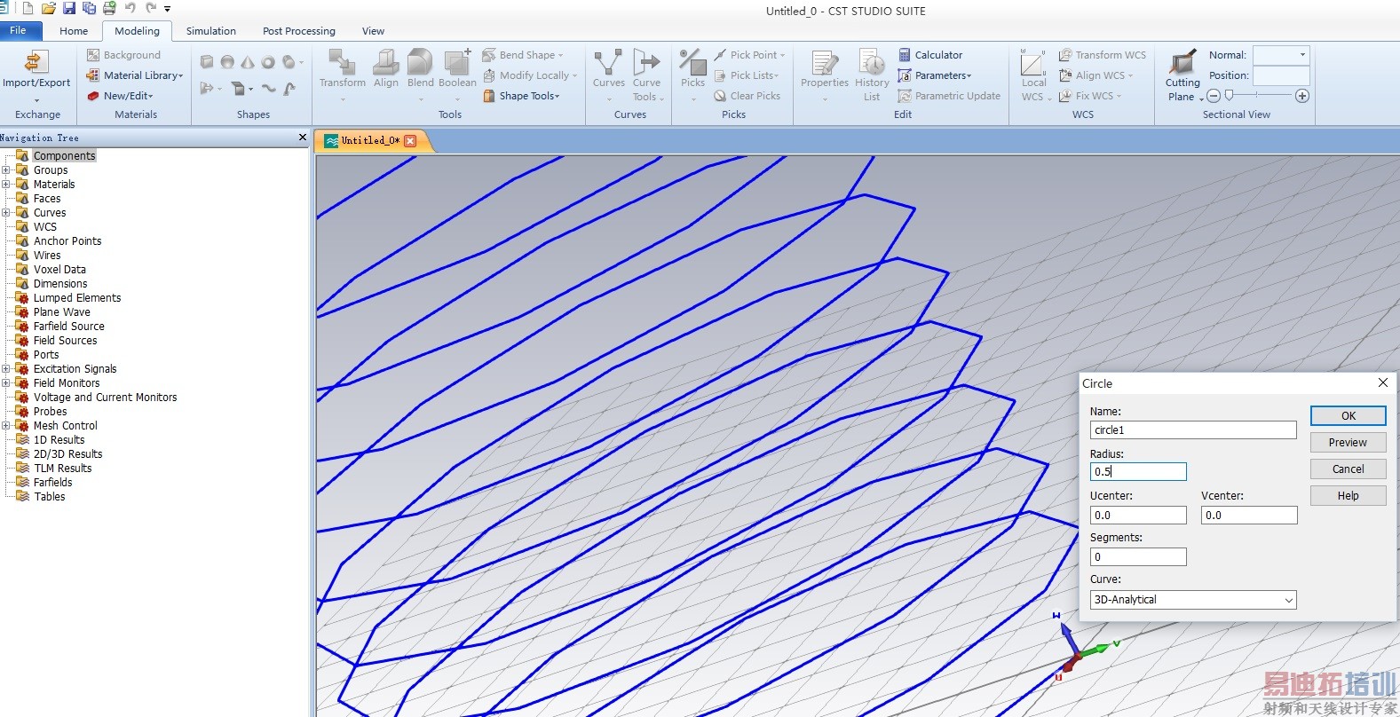Create a sphere shape

tap(227, 62)
